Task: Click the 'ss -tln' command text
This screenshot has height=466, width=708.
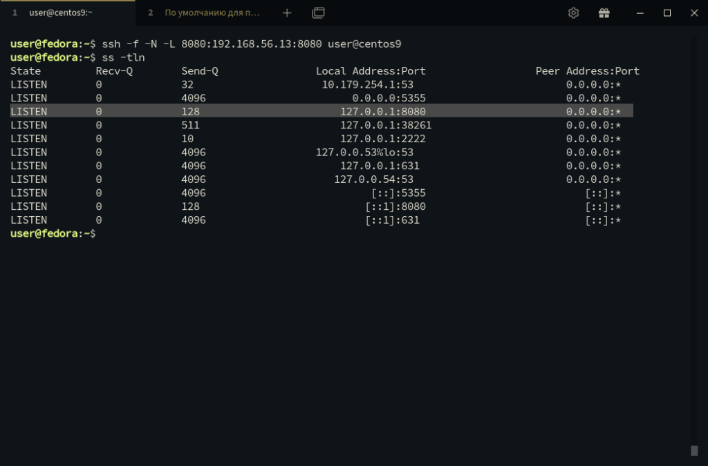Action: (123, 58)
